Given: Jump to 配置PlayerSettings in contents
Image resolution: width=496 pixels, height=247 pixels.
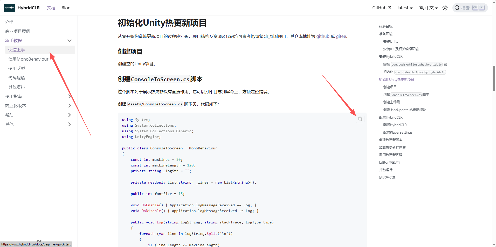Looking at the screenshot, I should (398, 132).
